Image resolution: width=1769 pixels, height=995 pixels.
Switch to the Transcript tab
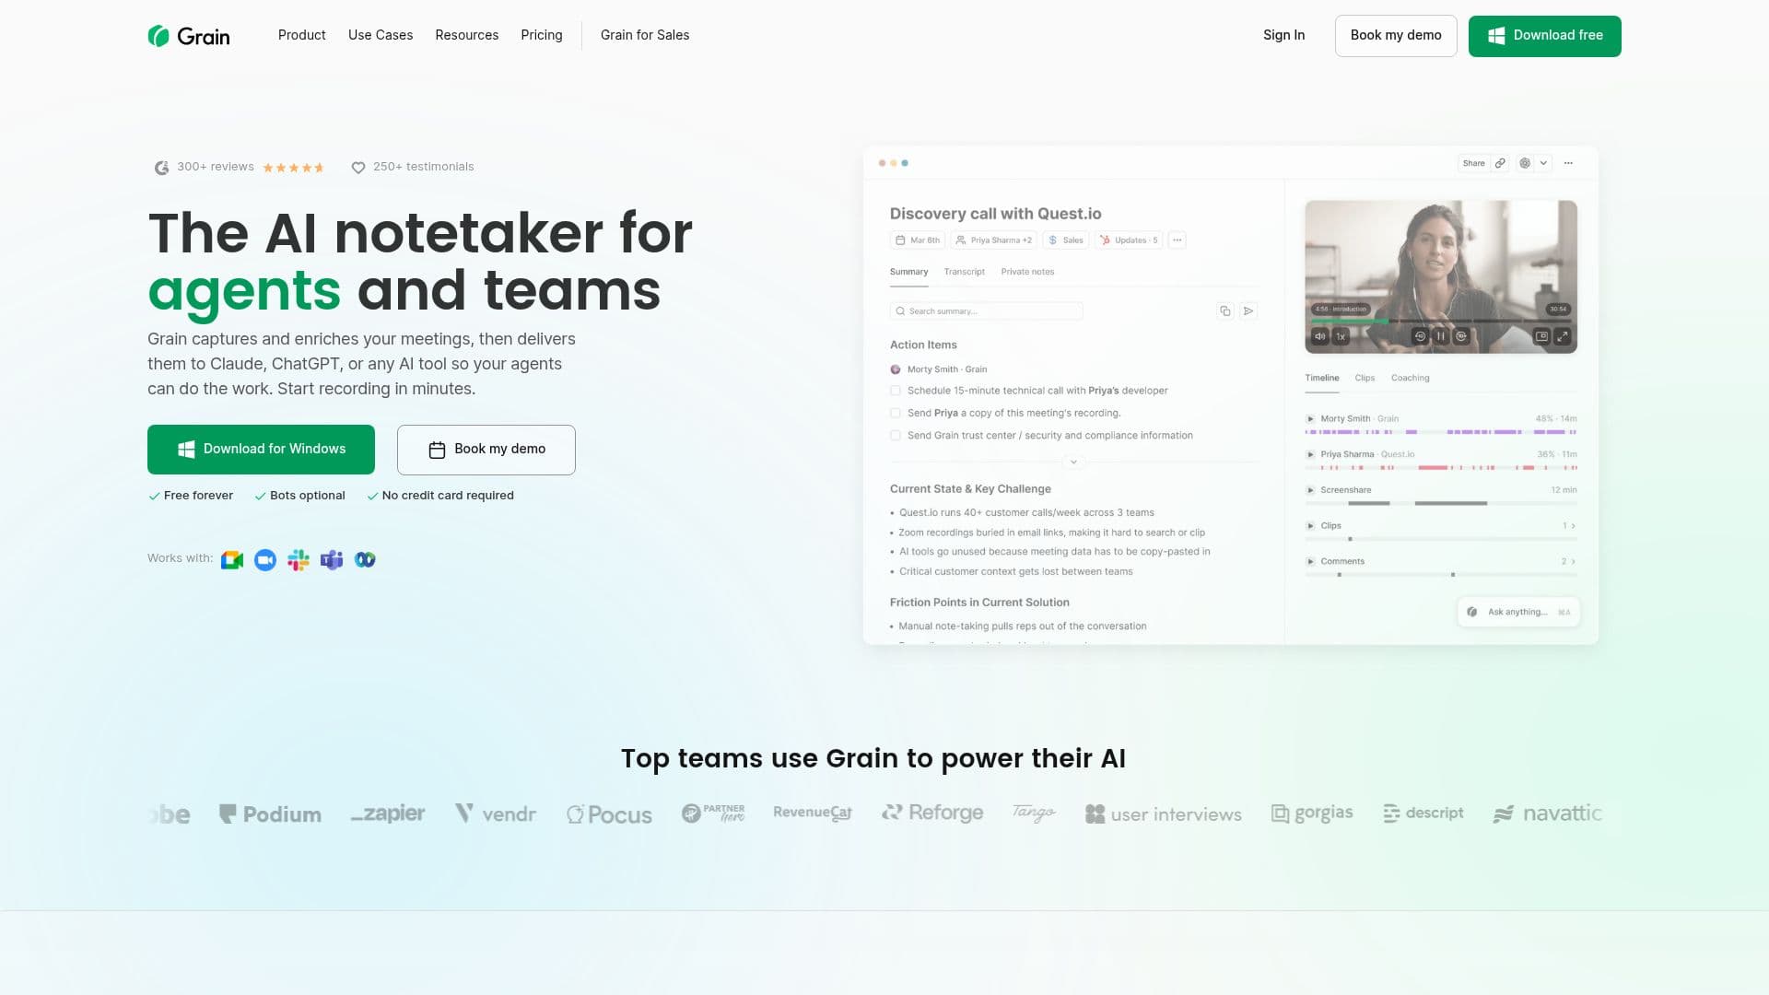(964, 272)
